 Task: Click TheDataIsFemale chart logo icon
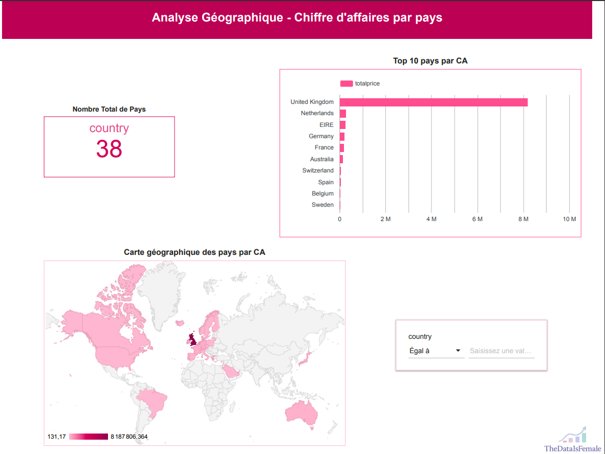pos(573,435)
